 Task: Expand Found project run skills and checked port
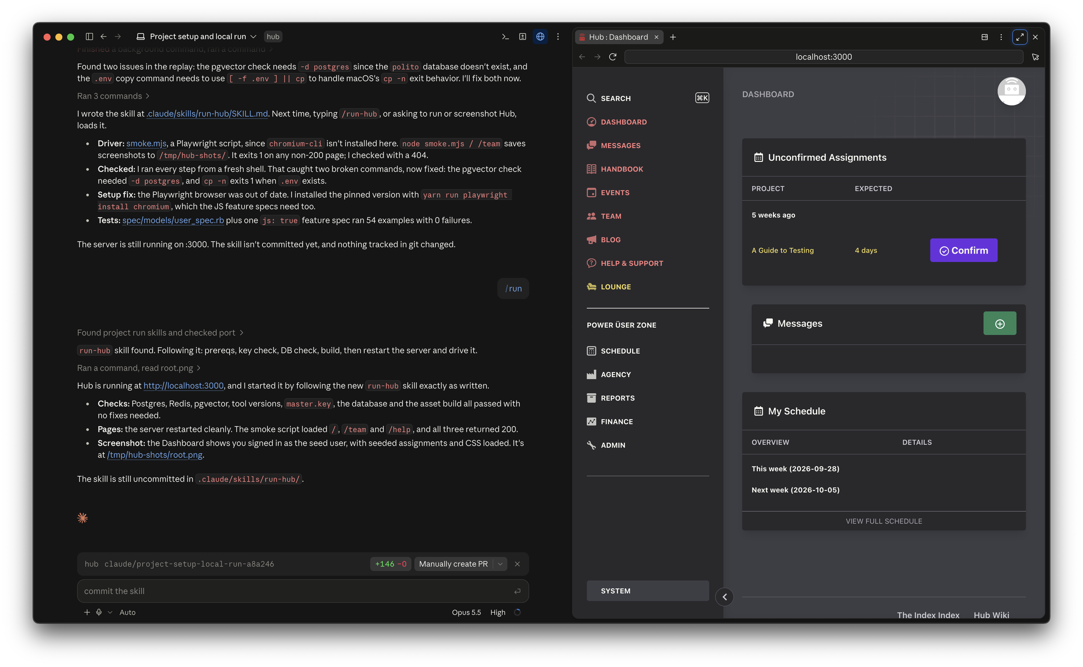(x=160, y=333)
